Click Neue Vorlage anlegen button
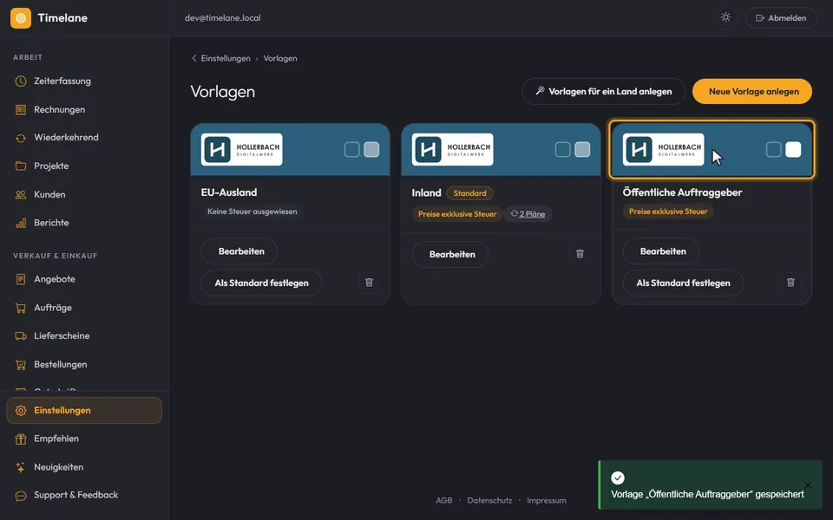 (x=752, y=91)
